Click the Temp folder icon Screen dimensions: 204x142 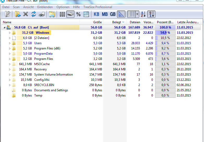point(14,95)
